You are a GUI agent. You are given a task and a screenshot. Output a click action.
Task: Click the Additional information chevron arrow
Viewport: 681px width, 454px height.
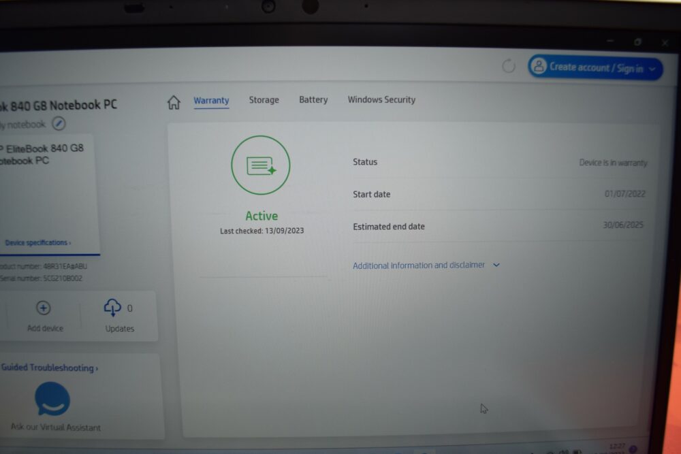pos(496,265)
